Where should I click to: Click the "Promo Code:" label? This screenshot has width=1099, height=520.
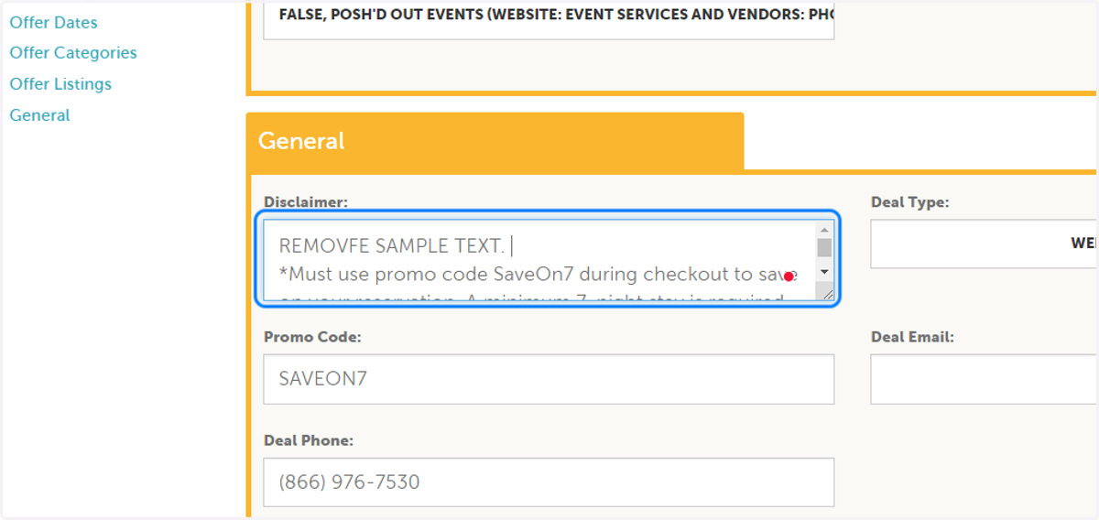coord(312,337)
